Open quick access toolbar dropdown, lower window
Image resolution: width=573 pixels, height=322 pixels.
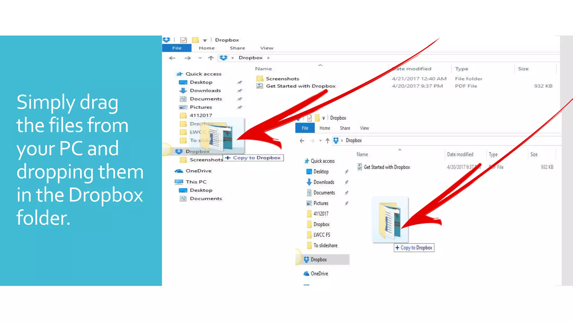pyautogui.click(x=323, y=118)
